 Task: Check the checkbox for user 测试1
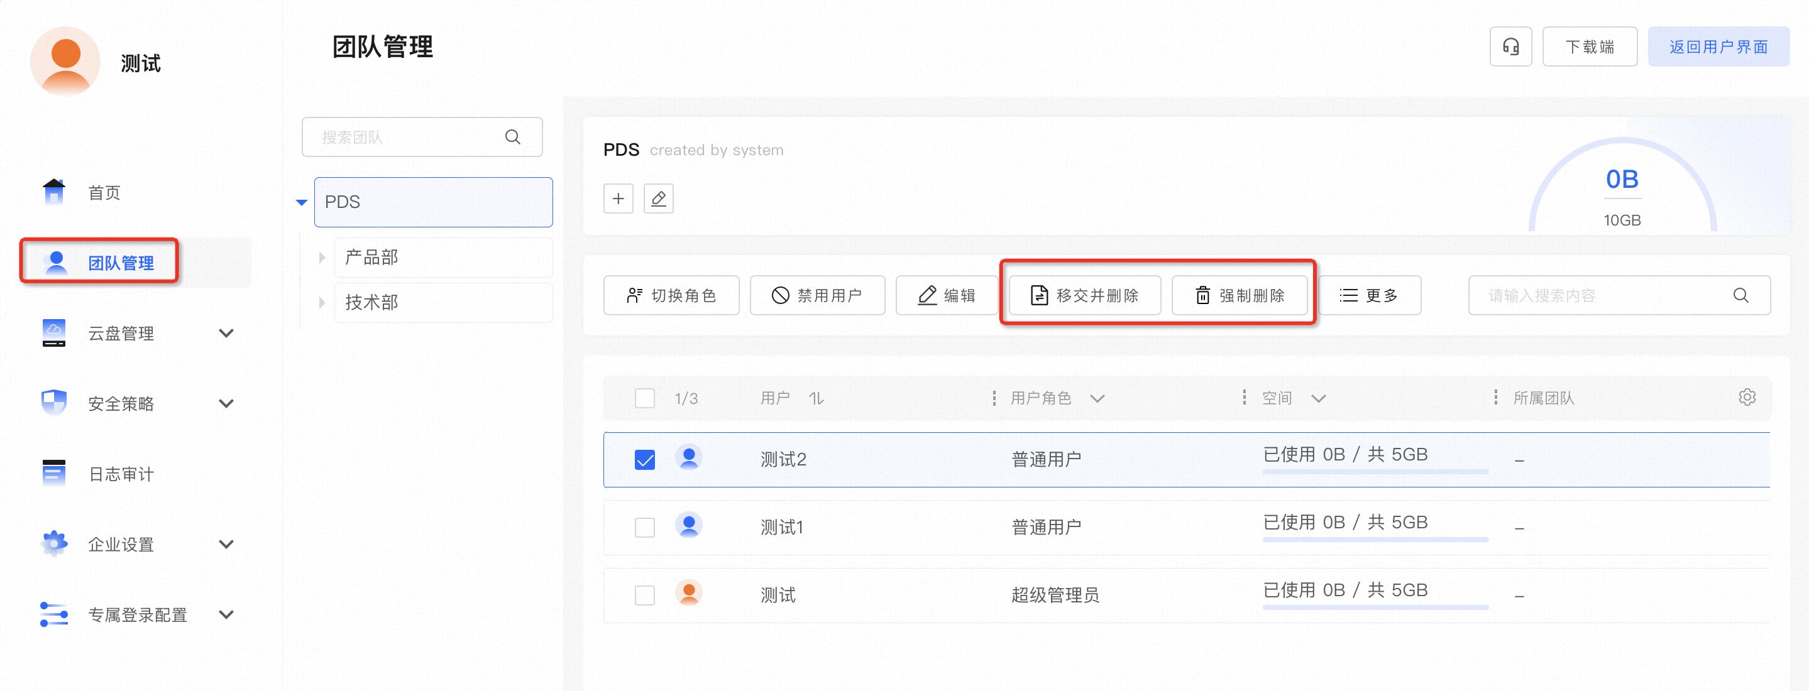(645, 528)
